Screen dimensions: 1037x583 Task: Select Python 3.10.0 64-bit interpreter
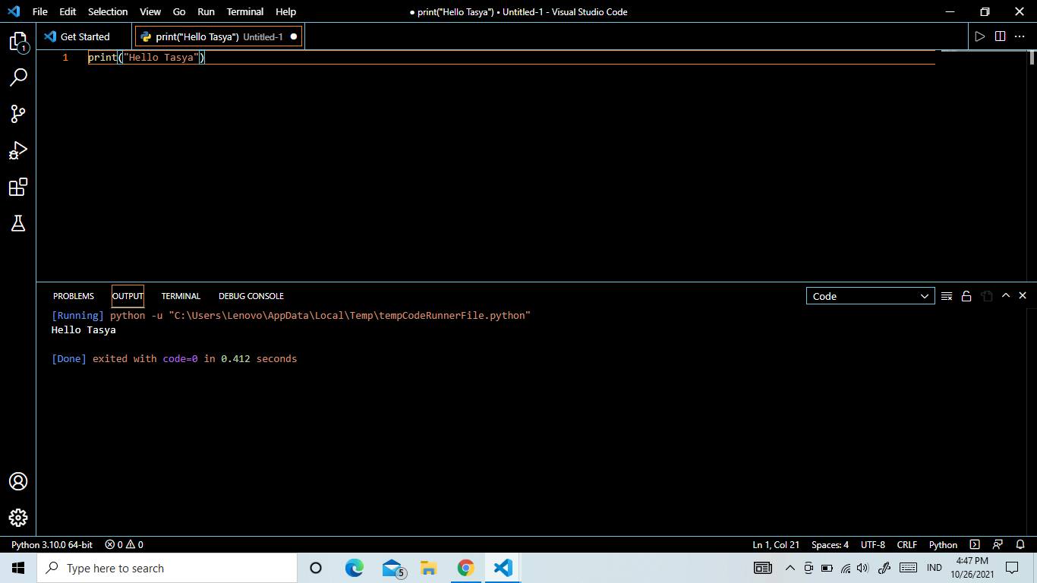[52, 545]
